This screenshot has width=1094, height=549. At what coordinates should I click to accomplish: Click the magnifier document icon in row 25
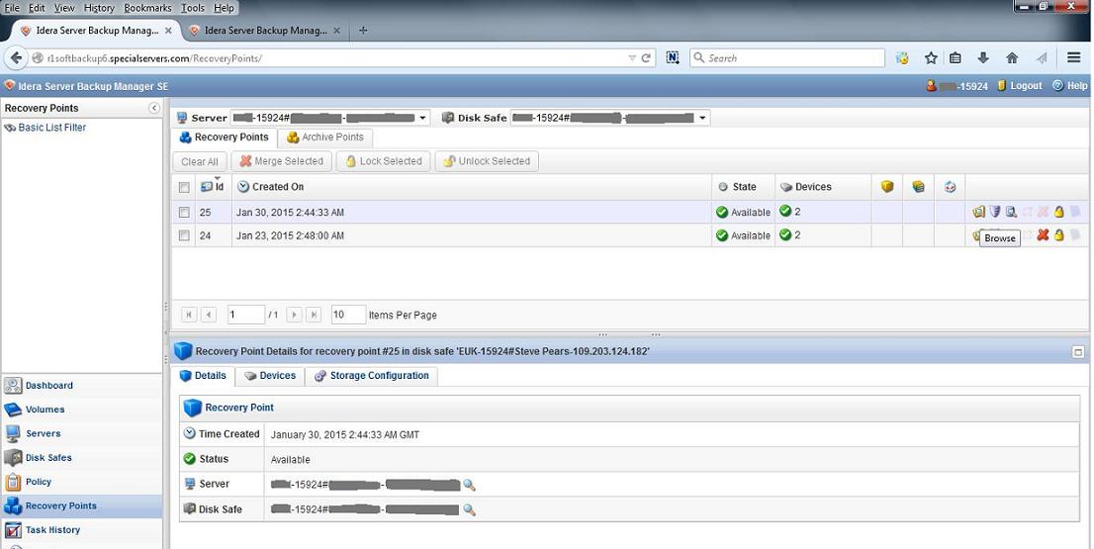1011,212
